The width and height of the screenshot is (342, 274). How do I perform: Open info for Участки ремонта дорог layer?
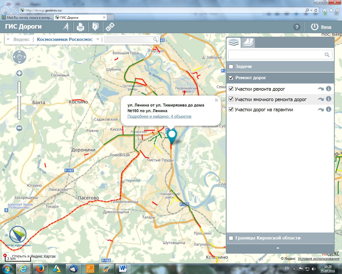pos(329,89)
